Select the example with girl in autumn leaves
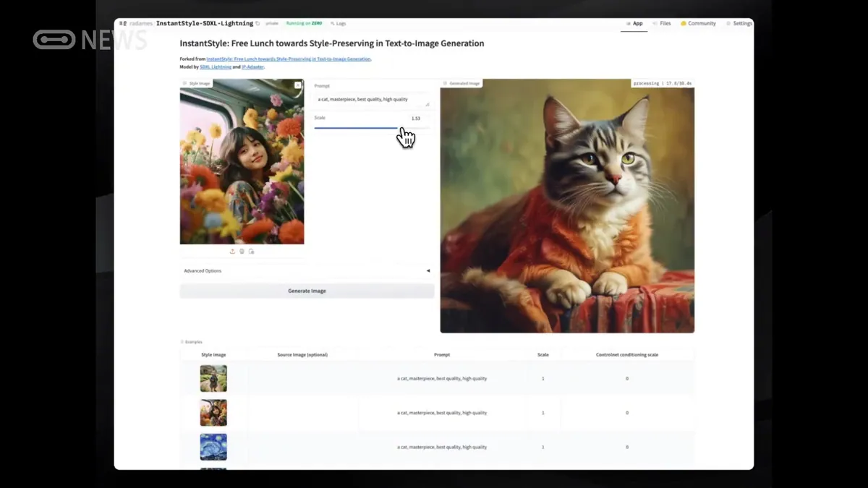This screenshot has width=868, height=488. 213,413
